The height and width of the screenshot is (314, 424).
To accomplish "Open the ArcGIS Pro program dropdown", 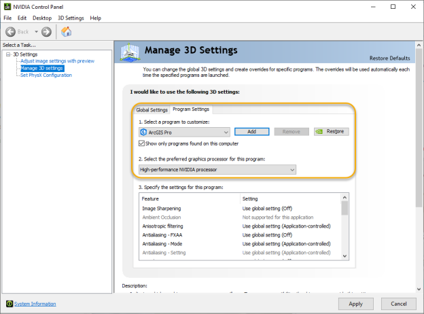I will [226, 132].
